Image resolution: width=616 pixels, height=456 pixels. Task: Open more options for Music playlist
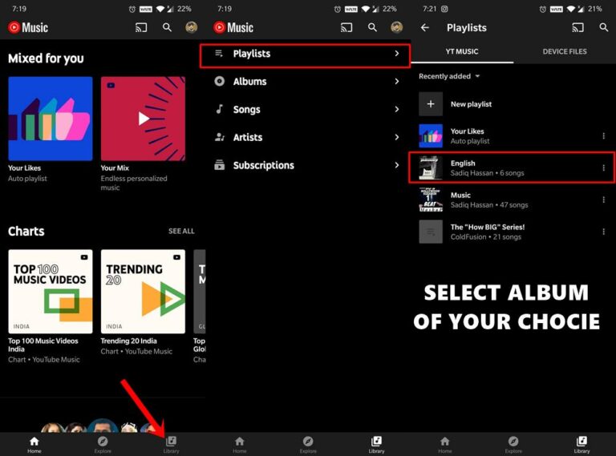coord(603,200)
